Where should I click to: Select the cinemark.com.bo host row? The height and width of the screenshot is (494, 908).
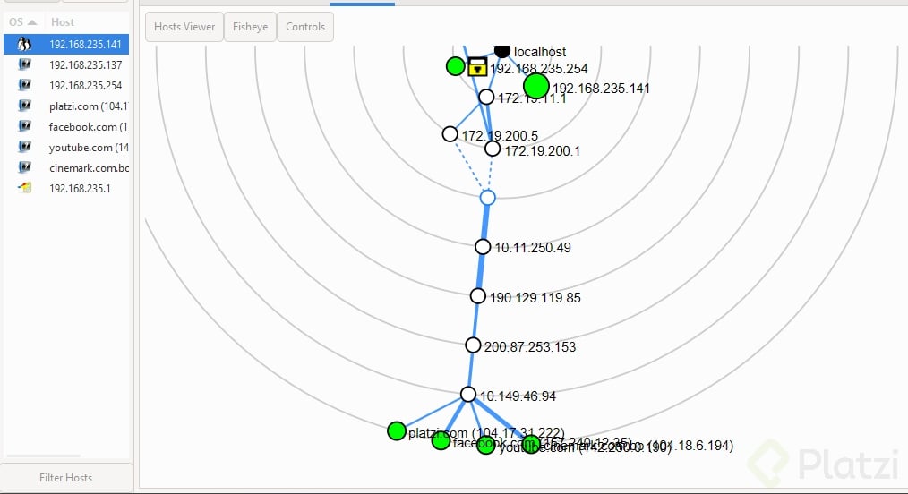point(66,167)
